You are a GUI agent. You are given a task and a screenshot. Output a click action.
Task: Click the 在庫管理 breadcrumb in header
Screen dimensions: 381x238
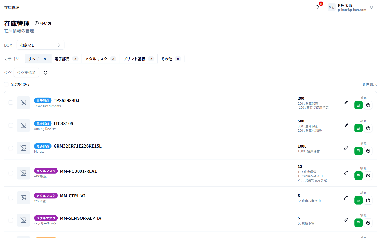[12, 8]
